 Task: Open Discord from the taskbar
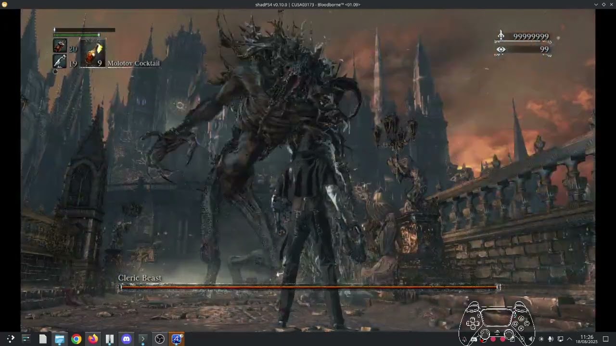126,339
